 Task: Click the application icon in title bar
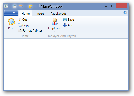coord(6,6)
